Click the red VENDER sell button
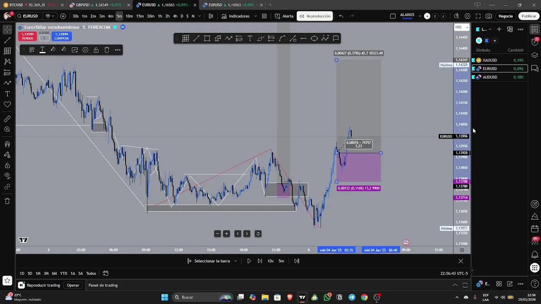Viewport: 541px width, 304px height. [27, 36]
